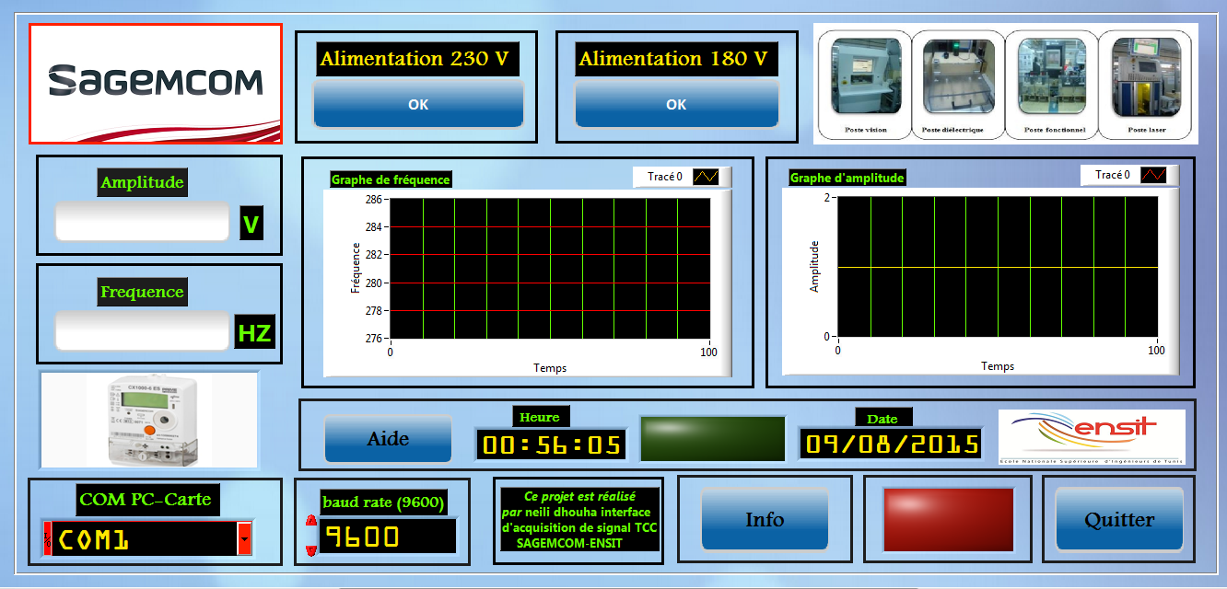Click the Poste laser thumbnail
The image size is (1227, 589).
(x=1146, y=77)
